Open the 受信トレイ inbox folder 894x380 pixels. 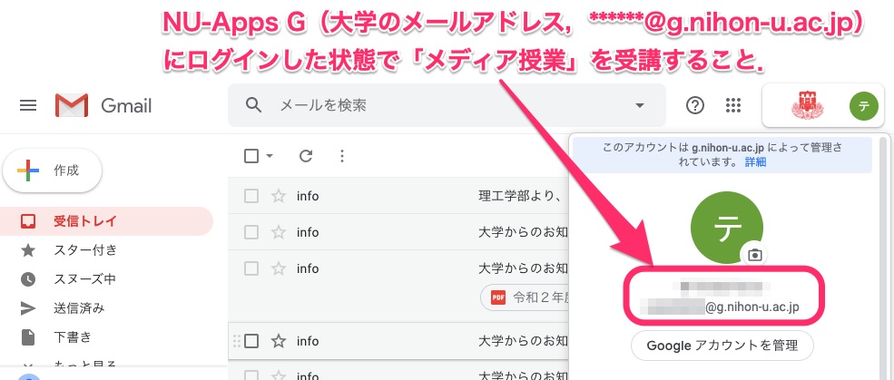point(106,221)
